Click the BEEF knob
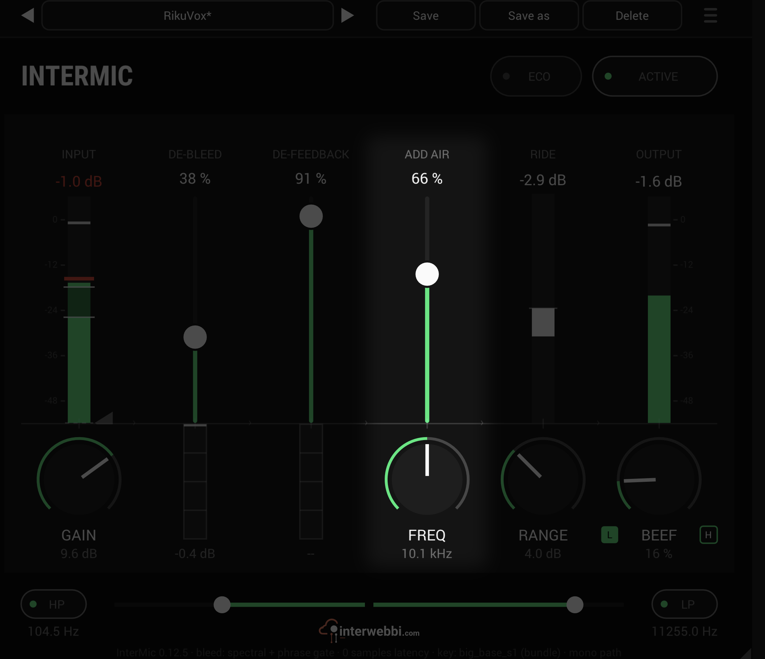765x659 pixels. [659, 480]
